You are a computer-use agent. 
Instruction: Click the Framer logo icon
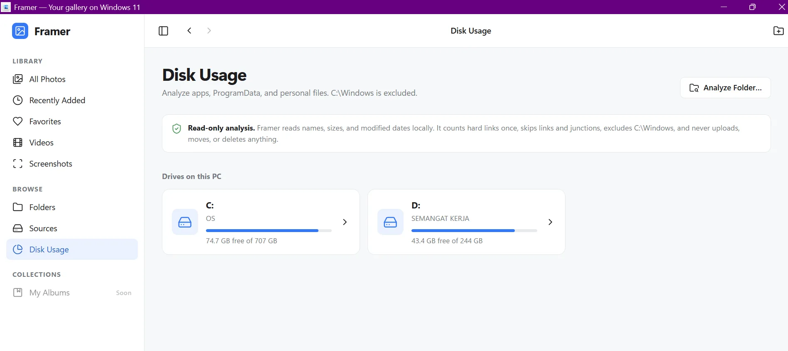click(20, 31)
